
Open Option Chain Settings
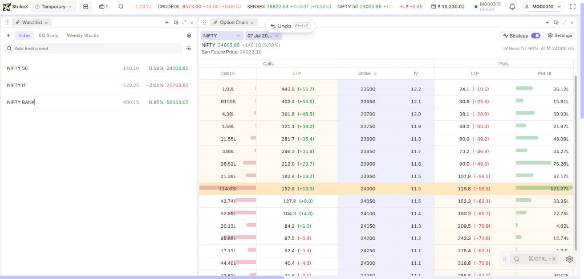pos(560,36)
